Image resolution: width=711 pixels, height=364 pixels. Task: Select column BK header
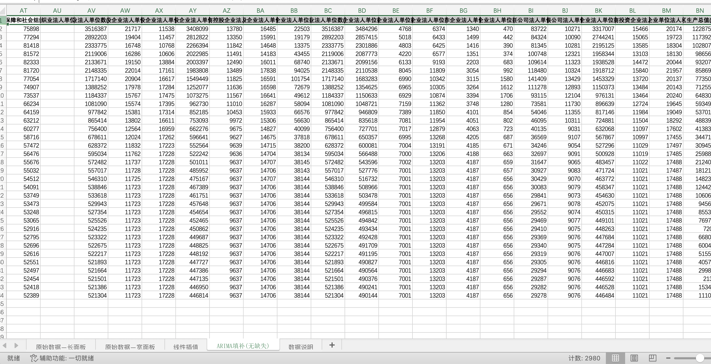pyautogui.click(x=598, y=11)
